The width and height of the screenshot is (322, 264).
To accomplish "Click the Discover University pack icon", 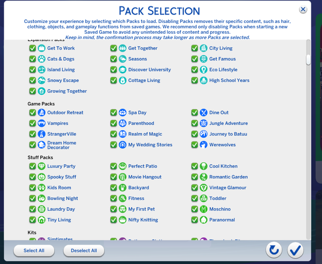I will [122, 70].
